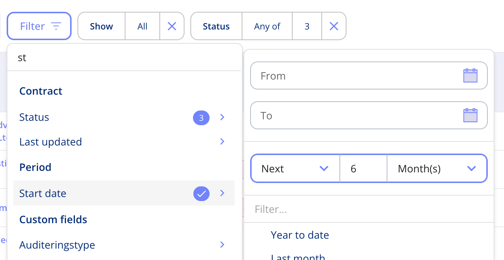Image resolution: width=504 pixels, height=260 pixels.
Task: Click the Filter... preset search field
Action: coord(369,209)
